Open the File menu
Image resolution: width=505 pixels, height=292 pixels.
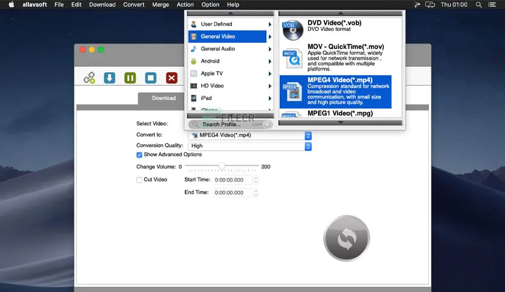pos(59,4)
